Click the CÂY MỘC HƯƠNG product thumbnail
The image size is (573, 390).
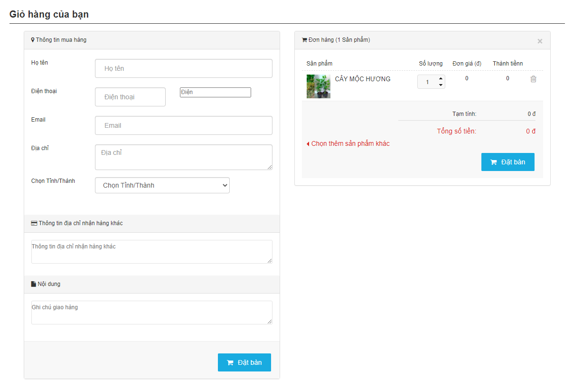pos(318,86)
